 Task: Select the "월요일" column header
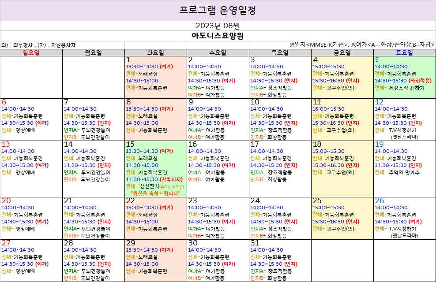point(94,53)
